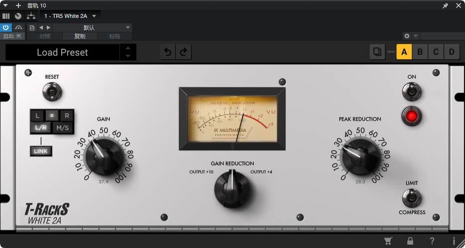Click the GAIN value 37.4
Screen dimensions: 465x248
click(104, 182)
